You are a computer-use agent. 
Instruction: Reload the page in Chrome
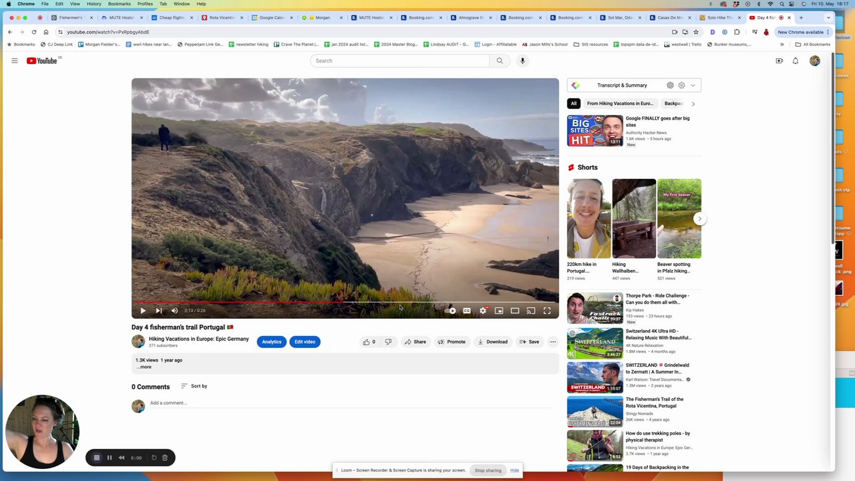pos(34,32)
